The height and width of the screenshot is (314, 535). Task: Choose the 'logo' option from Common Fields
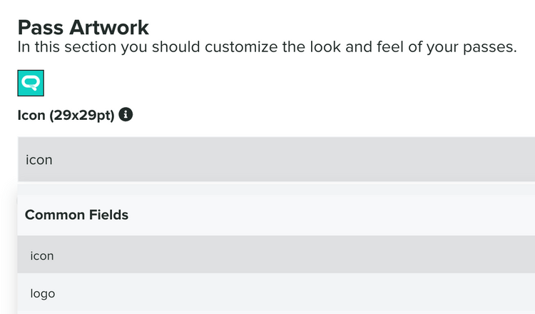coord(43,293)
